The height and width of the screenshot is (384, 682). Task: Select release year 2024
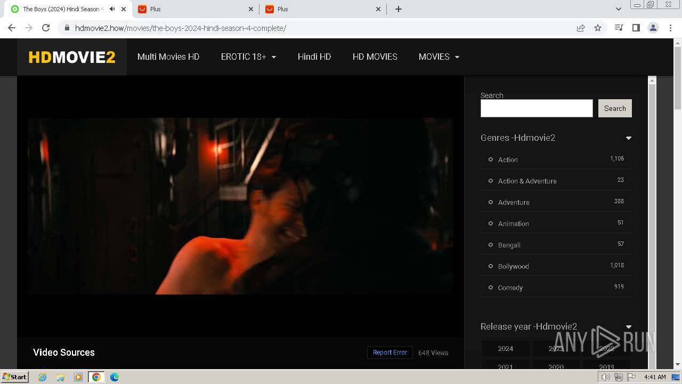click(x=506, y=348)
